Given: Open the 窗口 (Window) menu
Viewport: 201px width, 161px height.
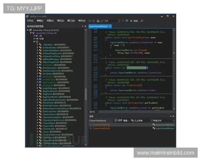Looking at the screenshot, I should pyautogui.click(x=71, y=21).
